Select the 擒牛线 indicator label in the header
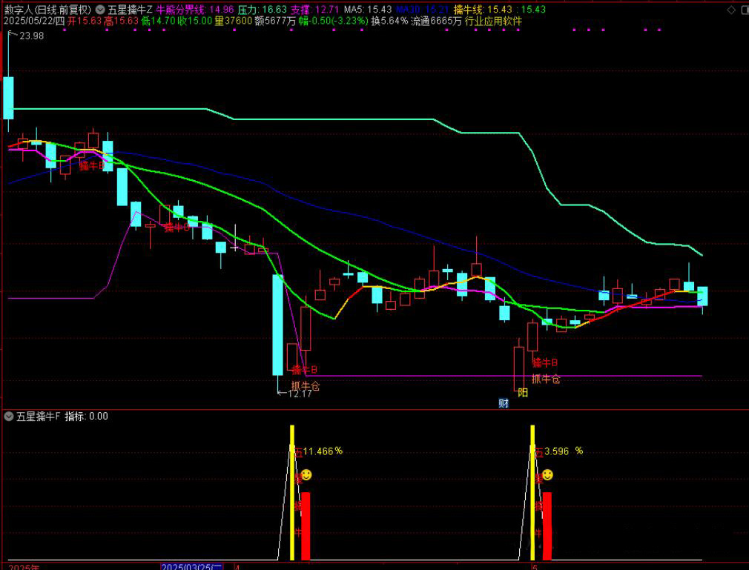The width and height of the screenshot is (749, 570). pyautogui.click(x=469, y=10)
